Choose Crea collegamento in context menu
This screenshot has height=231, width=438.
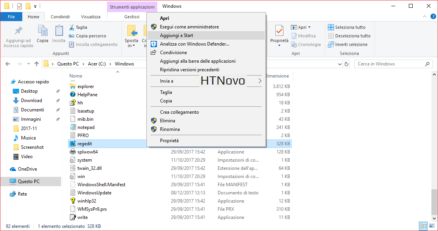point(206,112)
